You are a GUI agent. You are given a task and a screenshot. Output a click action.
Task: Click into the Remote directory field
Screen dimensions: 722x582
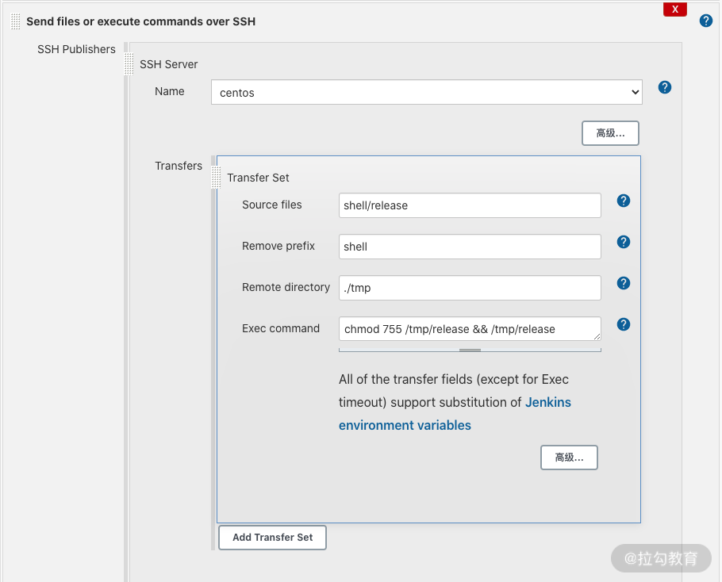click(x=470, y=288)
